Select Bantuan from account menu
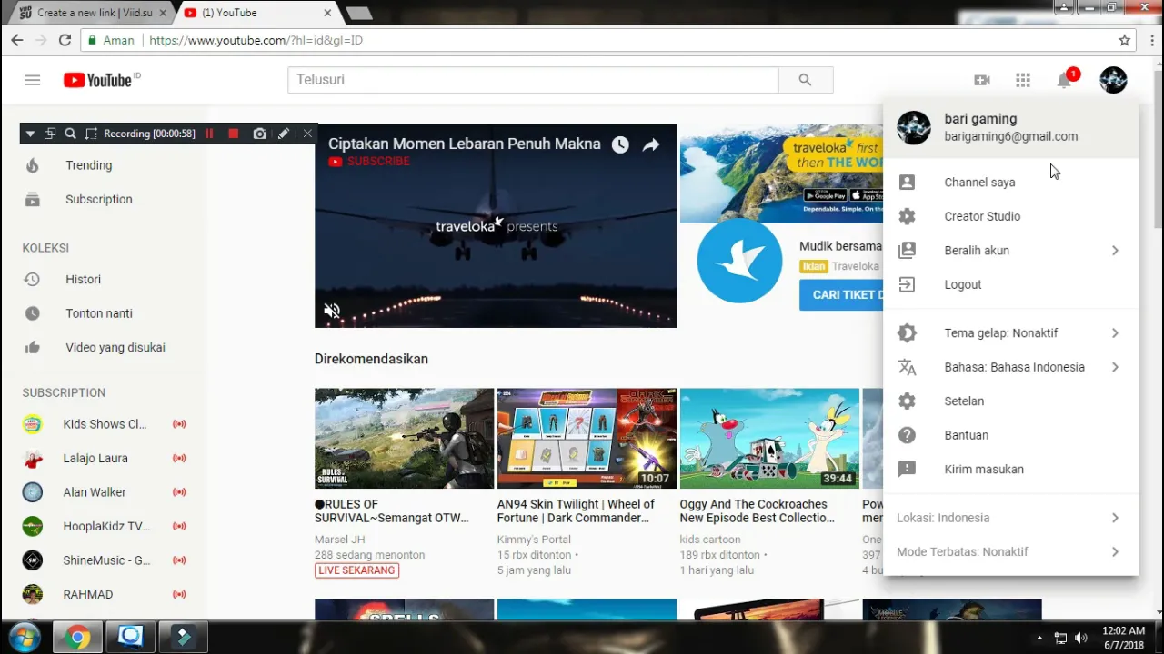The image size is (1164, 654). (x=1010, y=435)
